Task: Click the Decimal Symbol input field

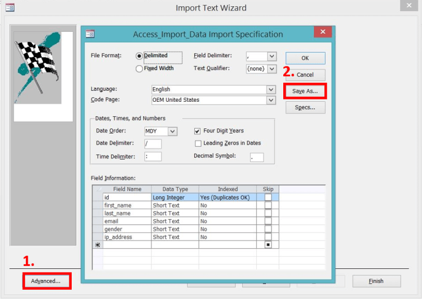Action: [257, 157]
